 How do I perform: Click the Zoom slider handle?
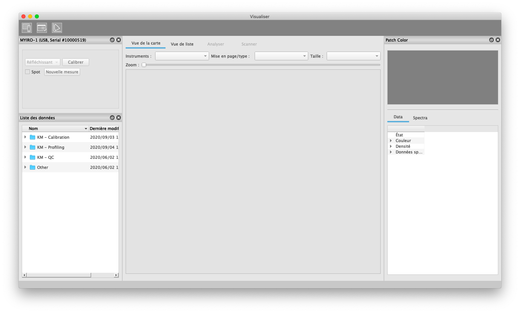(144, 65)
